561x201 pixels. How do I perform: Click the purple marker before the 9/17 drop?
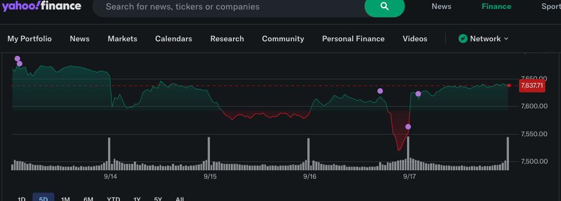point(380,91)
